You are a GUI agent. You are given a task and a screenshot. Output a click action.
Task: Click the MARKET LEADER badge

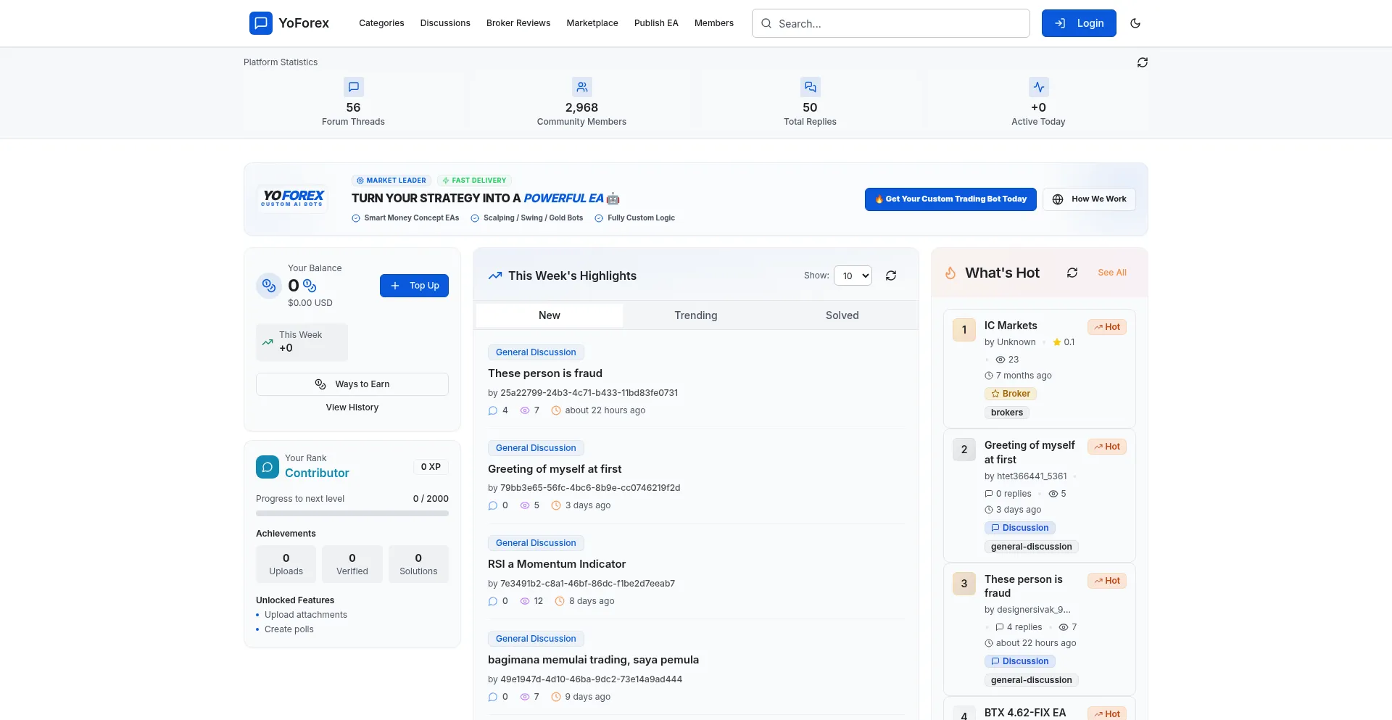pyautogui.click(x=391, y=181)
